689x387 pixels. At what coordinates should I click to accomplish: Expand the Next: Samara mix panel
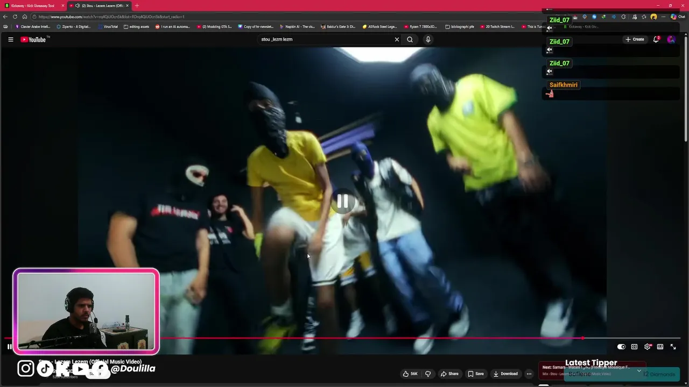tap(639, 370)
